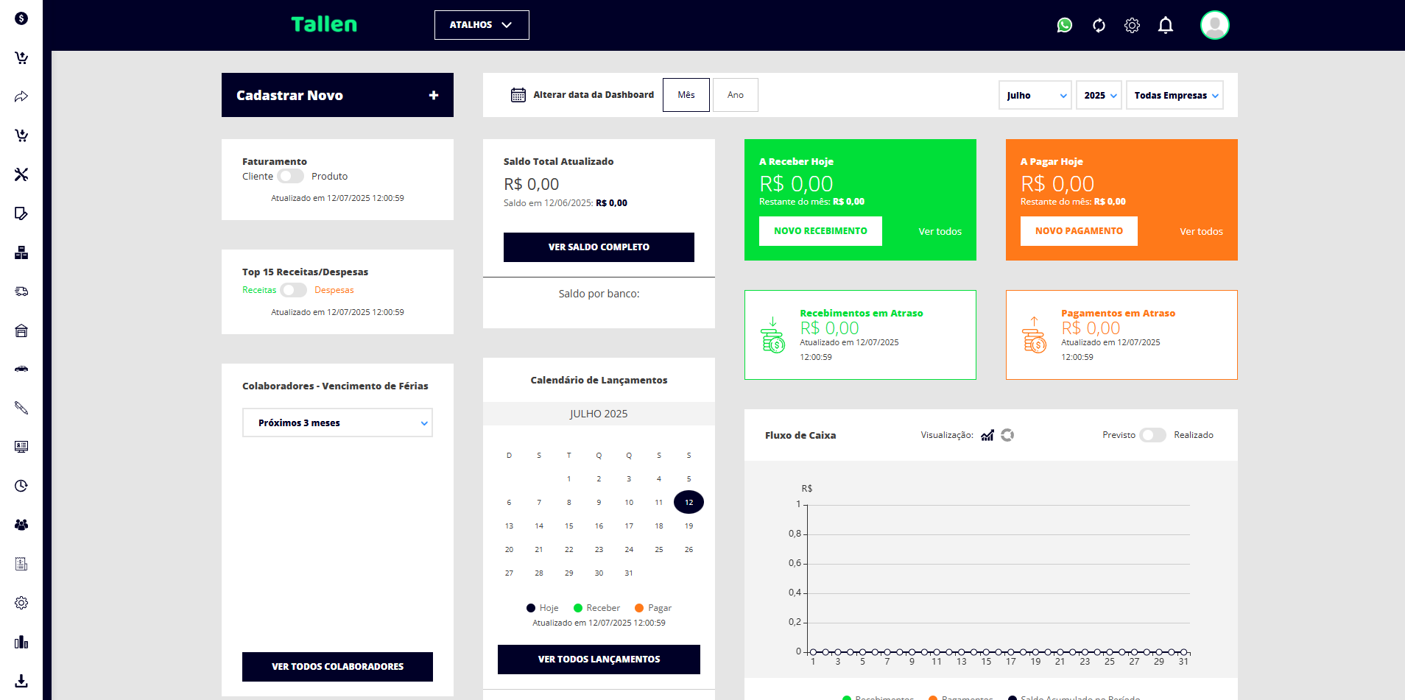The image size is (1405, 700).
Task: Click VER SALDO COMPLETO button
Action: (x=599, y=247)
